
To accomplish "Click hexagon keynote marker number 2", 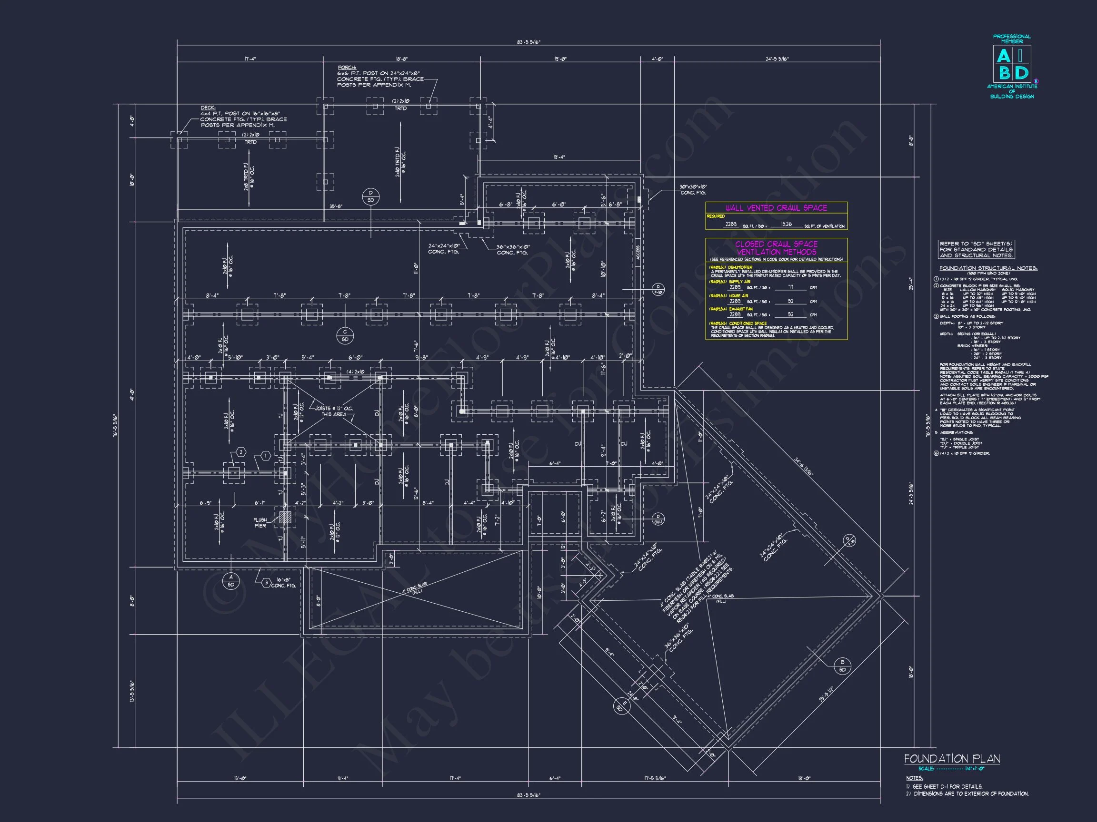I will point(240,452).
